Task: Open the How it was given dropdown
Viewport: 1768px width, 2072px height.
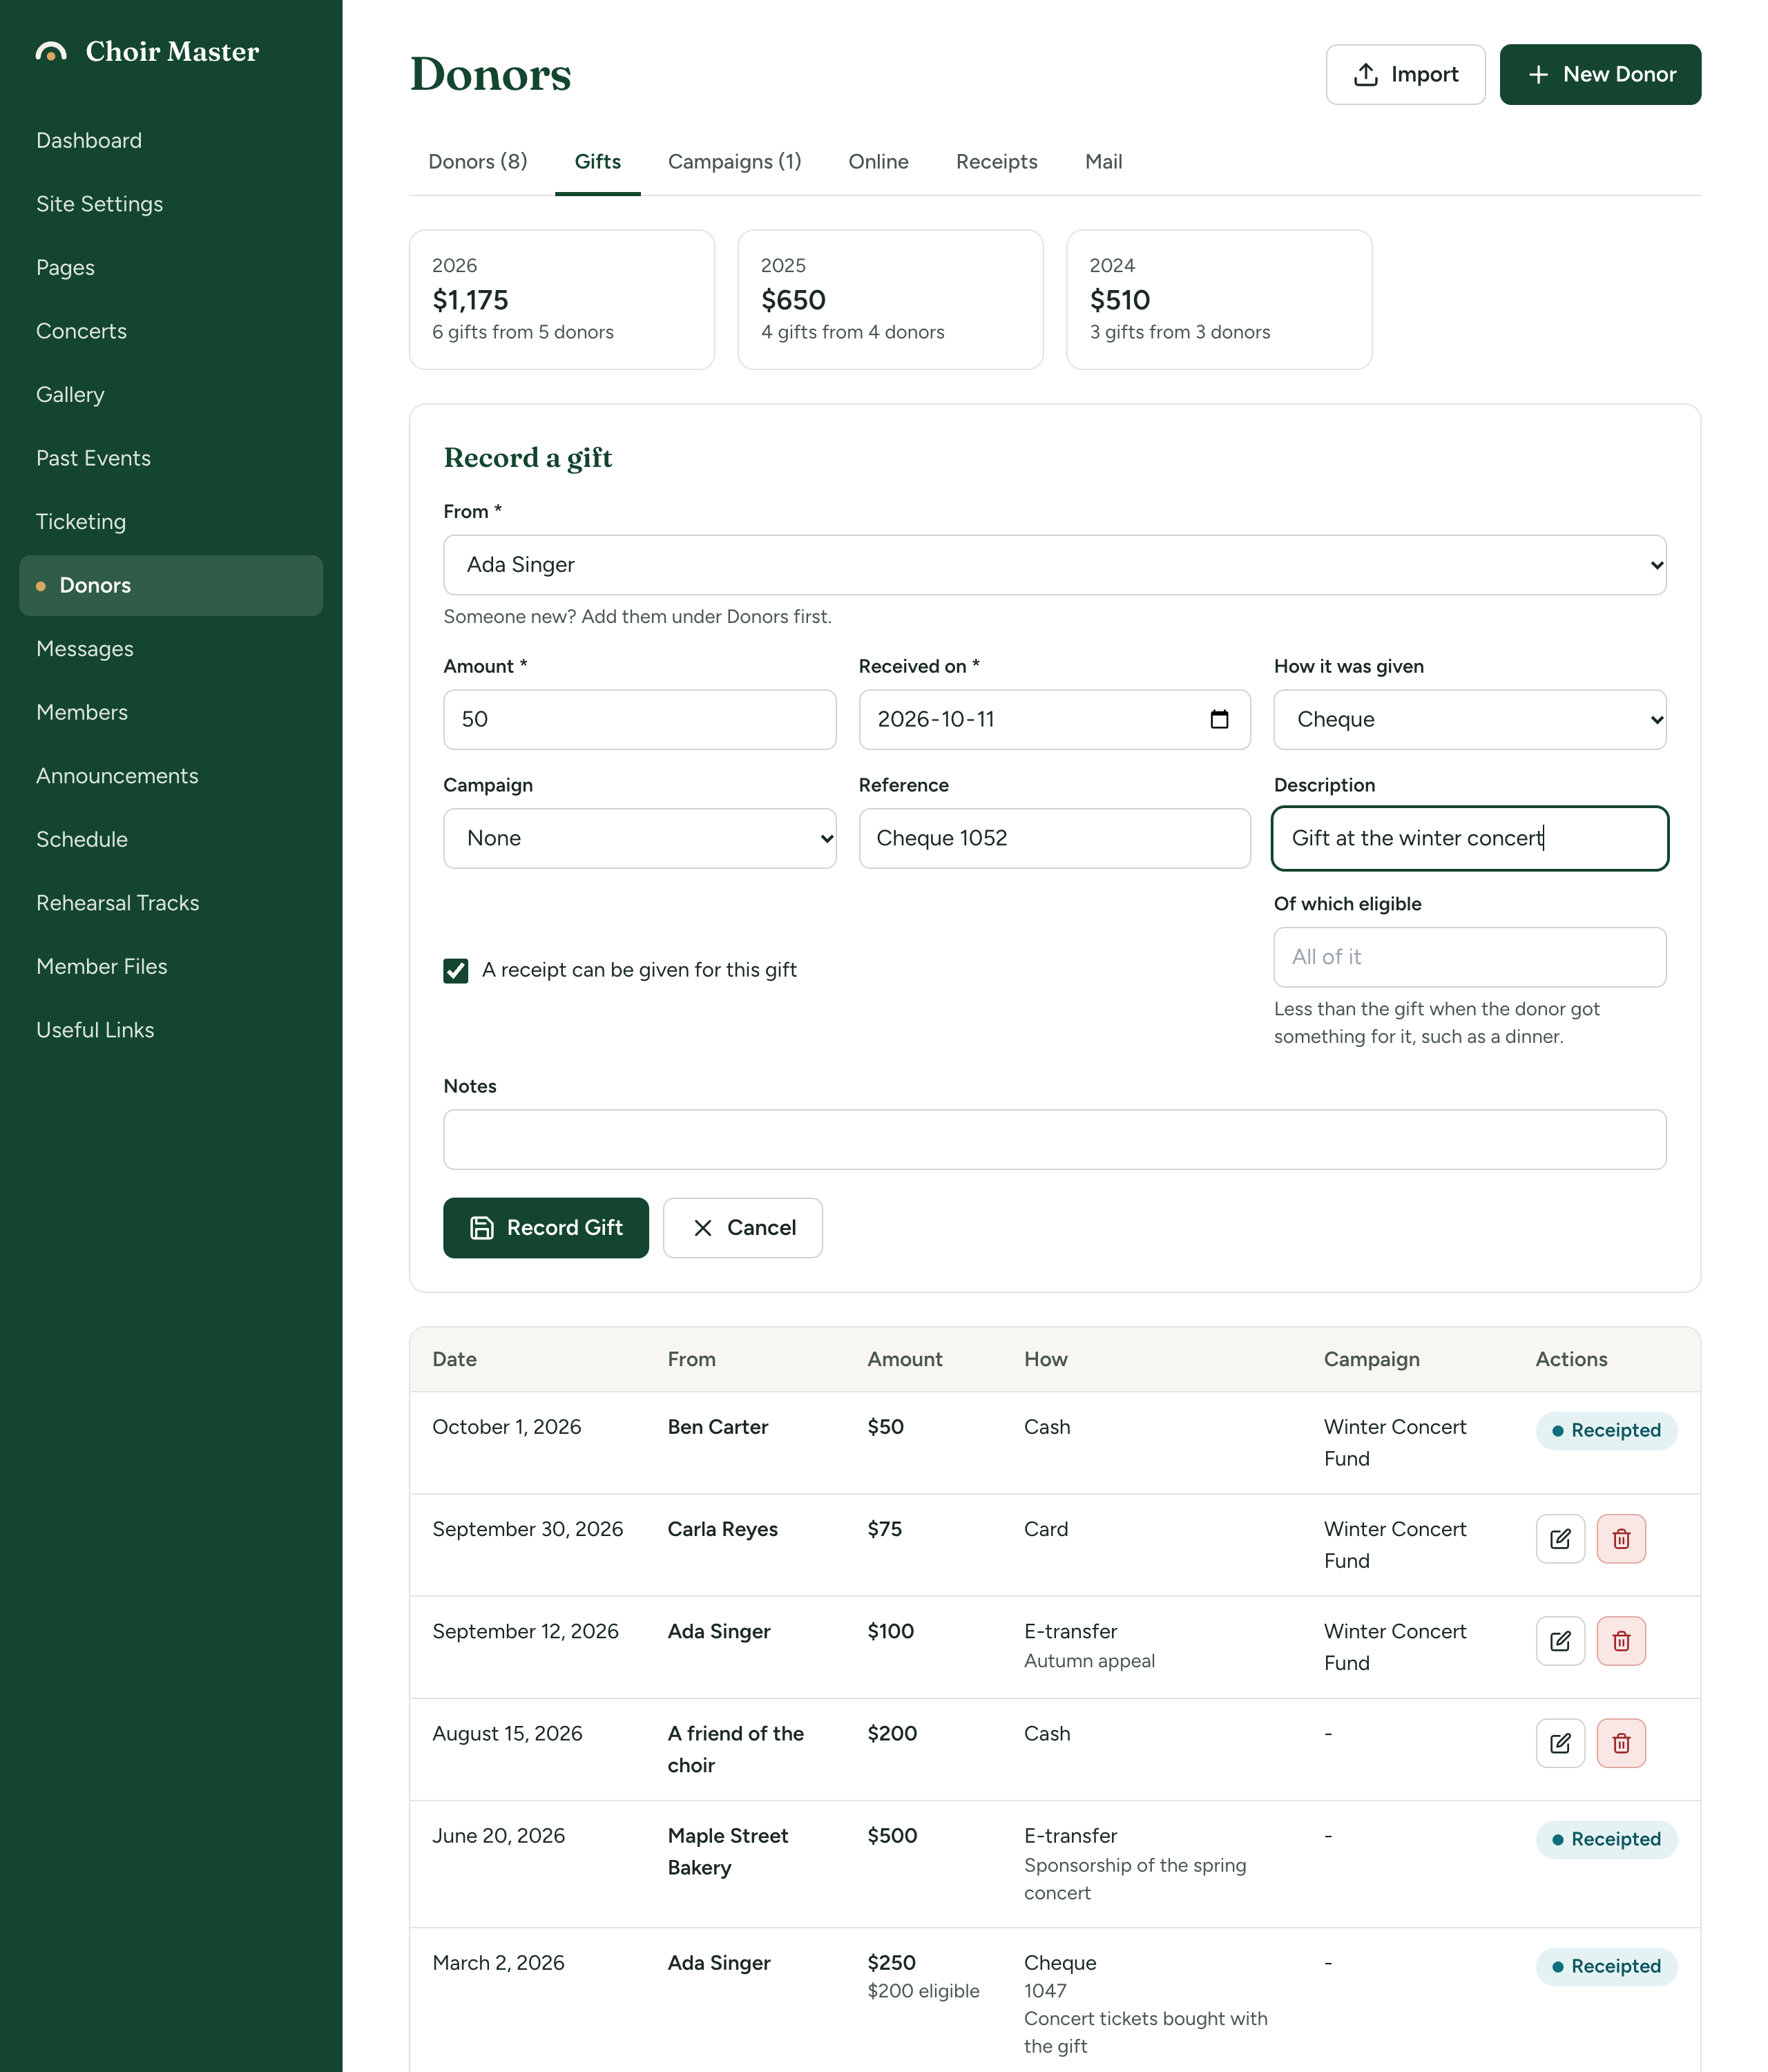Action: coord(1469,719)
